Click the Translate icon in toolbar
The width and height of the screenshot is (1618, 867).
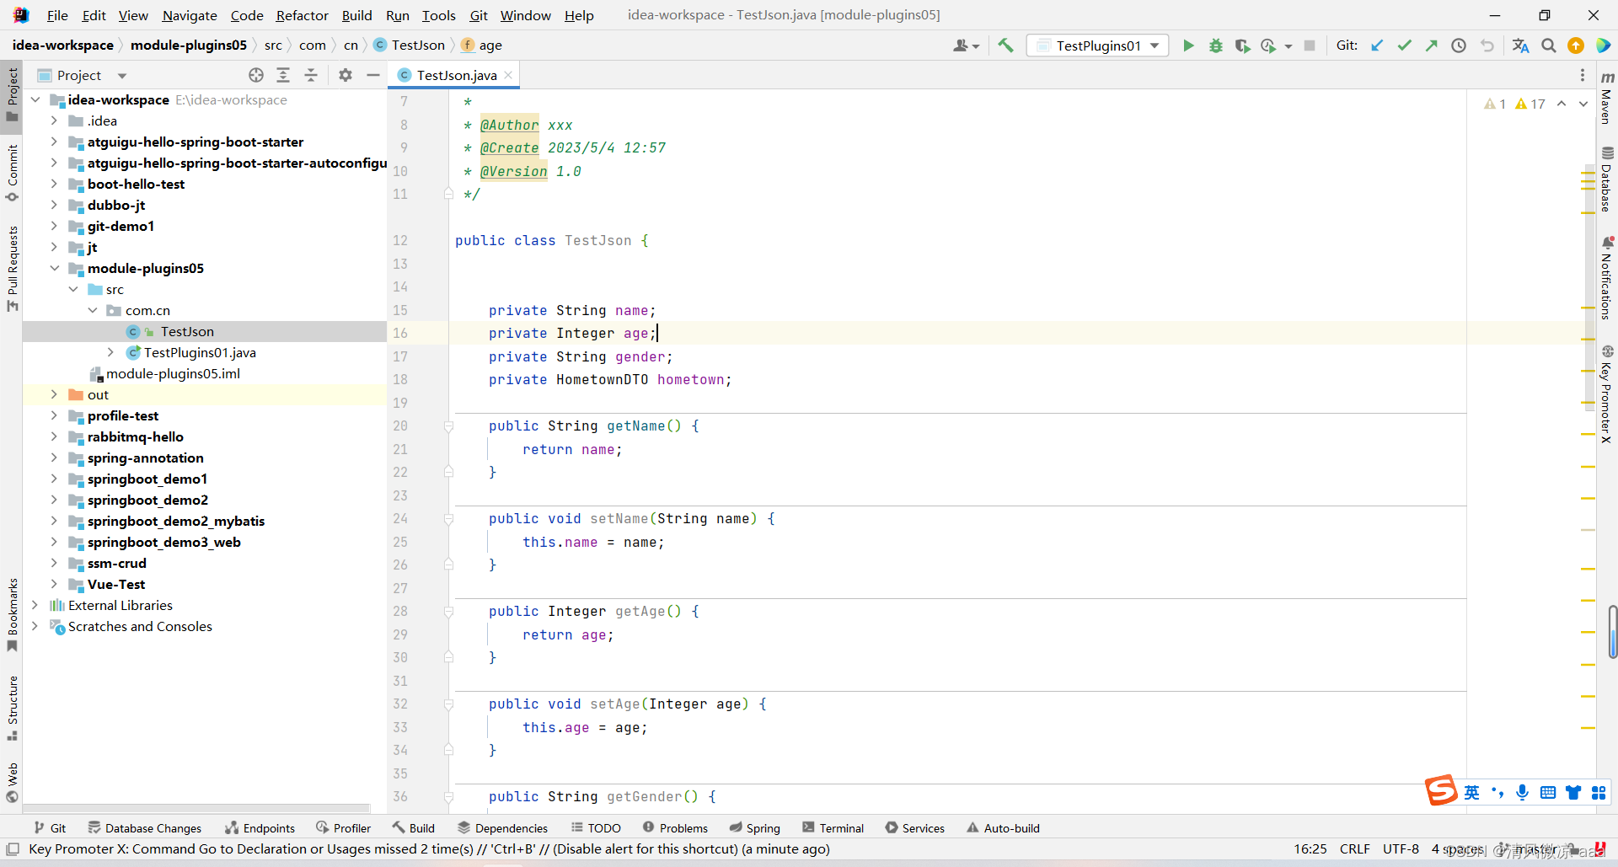pos(1520,45)
